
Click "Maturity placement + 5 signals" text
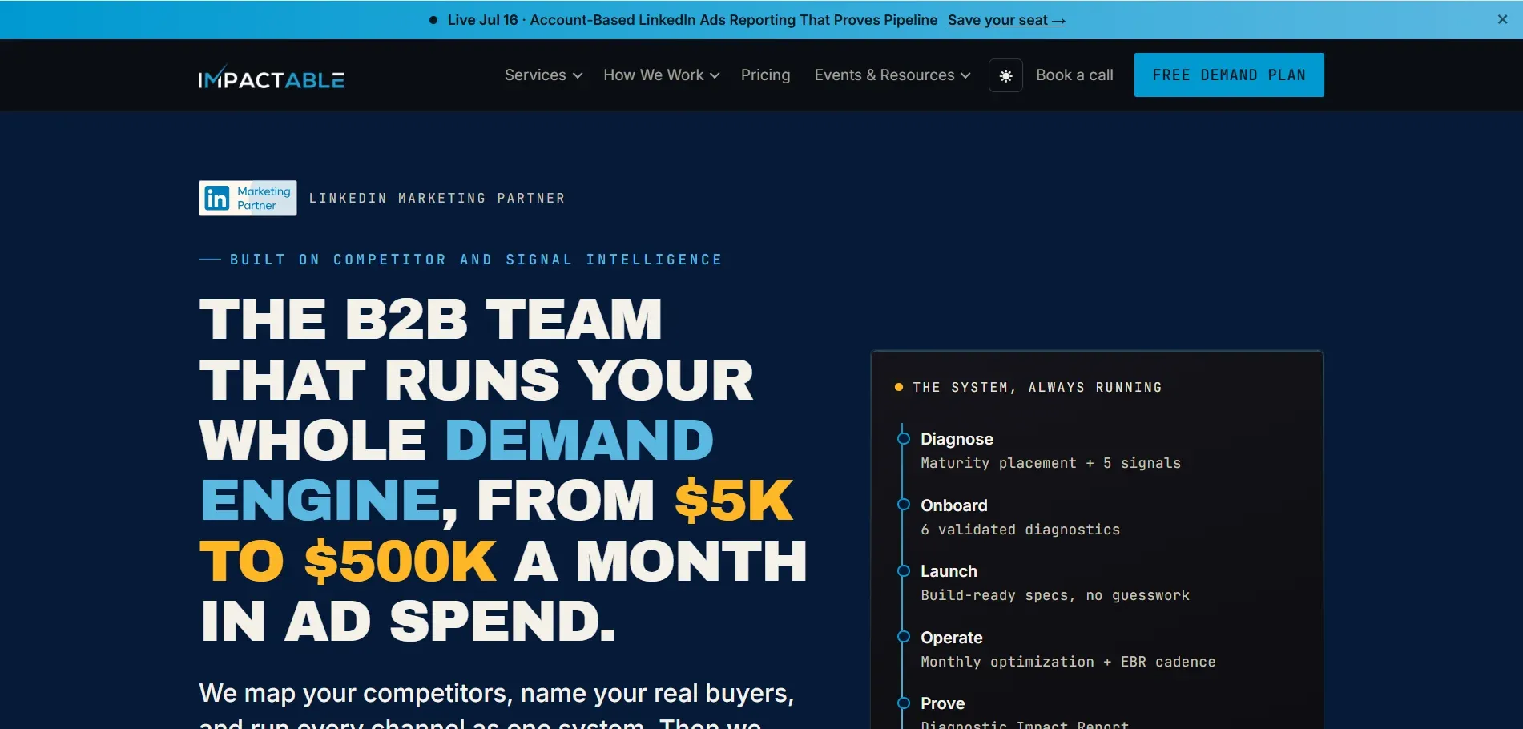tap(1051, 463)
